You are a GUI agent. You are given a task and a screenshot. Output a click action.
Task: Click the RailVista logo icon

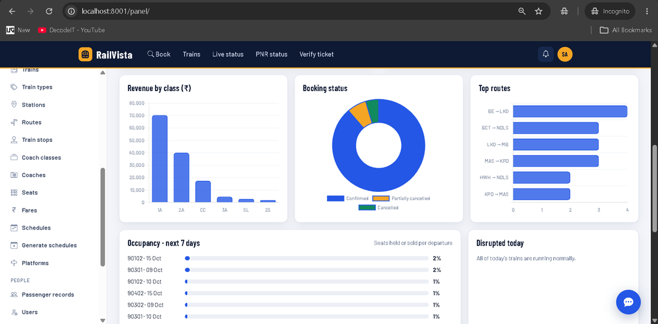point(85,54)
